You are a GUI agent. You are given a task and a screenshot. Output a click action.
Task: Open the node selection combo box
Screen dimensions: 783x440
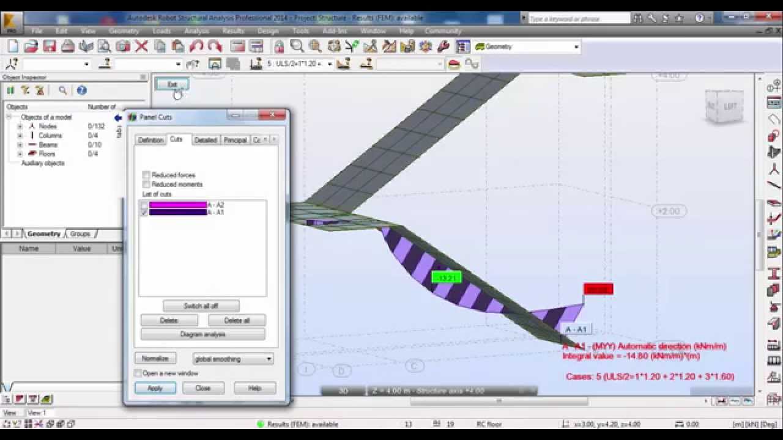pyautogui.click(x=57, y=64)
